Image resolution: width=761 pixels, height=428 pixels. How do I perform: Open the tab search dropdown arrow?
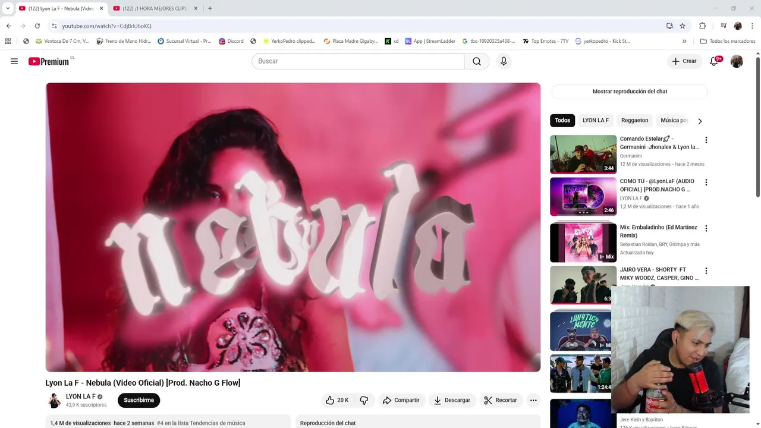point(8,8)
